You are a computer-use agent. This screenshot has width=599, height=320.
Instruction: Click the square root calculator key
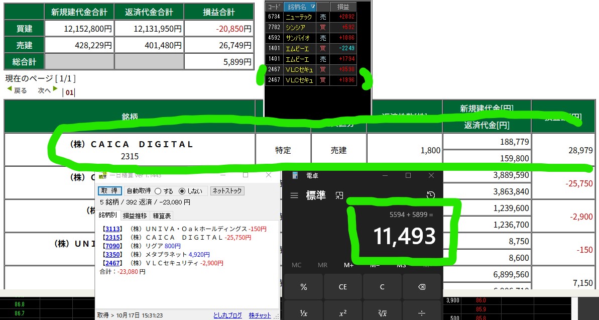pyautogui.click(x=382, y=313)
